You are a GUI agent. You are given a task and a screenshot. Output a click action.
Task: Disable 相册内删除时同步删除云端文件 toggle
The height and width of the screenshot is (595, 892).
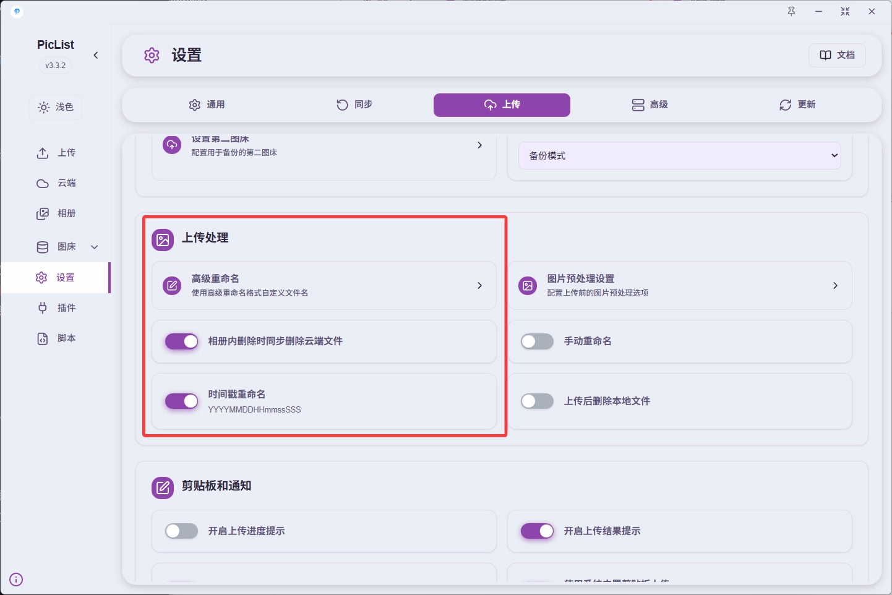[181, 341]
